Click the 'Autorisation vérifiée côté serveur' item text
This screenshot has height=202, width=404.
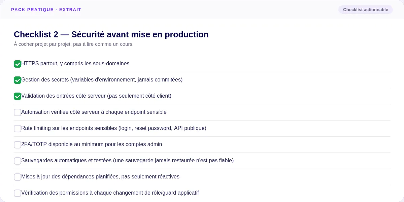(94, 112)
